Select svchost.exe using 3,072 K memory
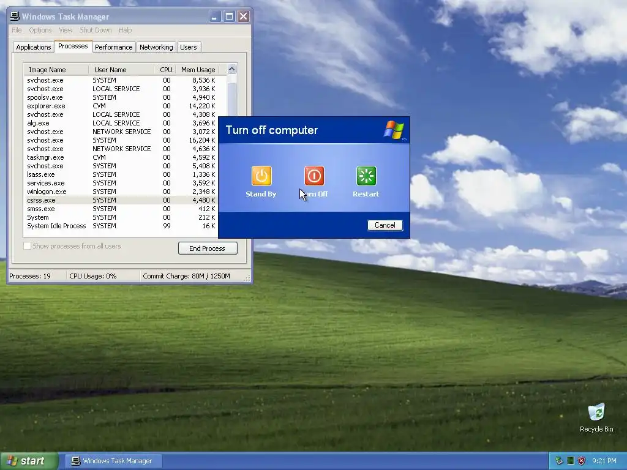 (x=121, y=132)
